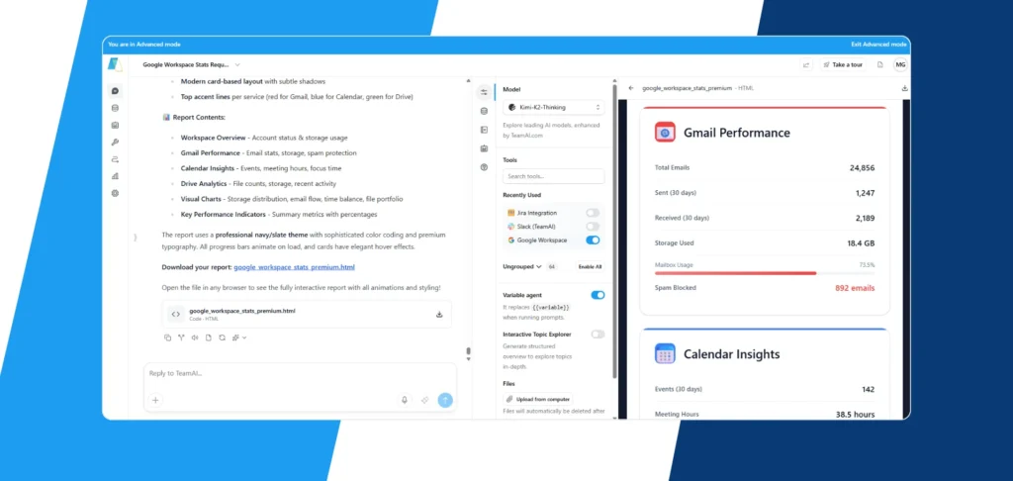Download the preview via top-right download icon
This screenshot has width=1013, height=481.
click(x=904, y=88)
